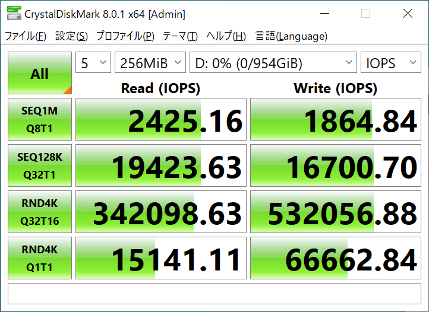The image size is (429, 312).
Task: Select the SEQ128K read value 19423.63
Action: point(161,165)
